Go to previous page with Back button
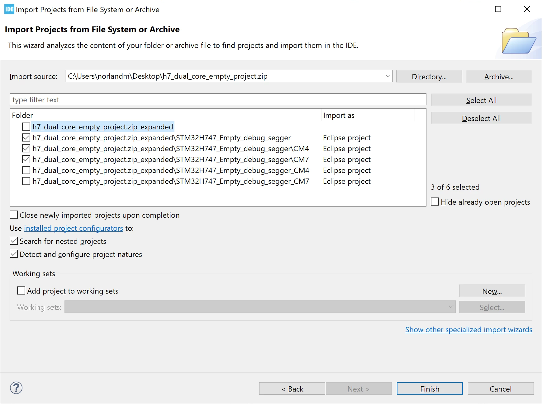This screenshot has width=542, height=404. [x=292, y=389]
